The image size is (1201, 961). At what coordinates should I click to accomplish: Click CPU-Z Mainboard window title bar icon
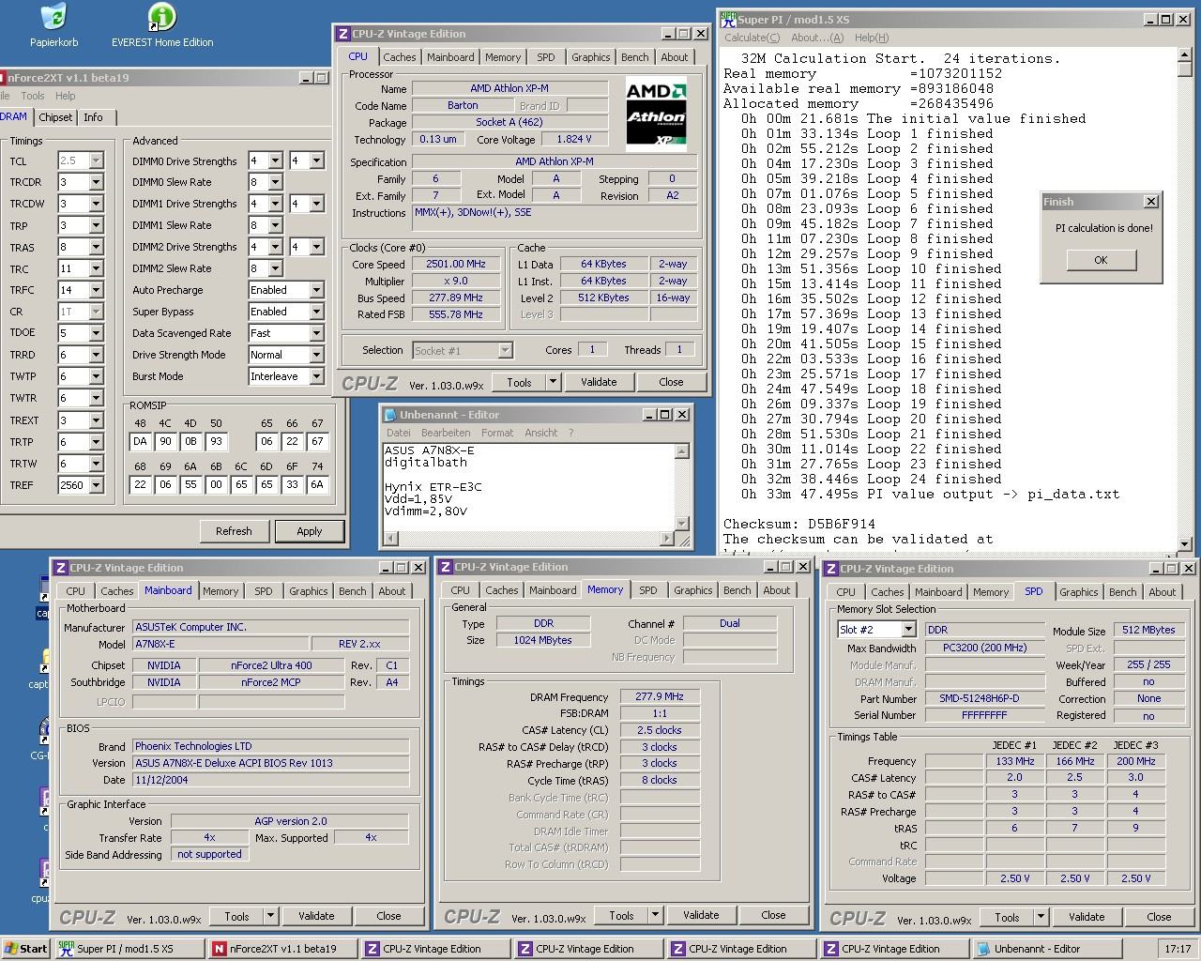pyautogui.click(x=60, y=568)
